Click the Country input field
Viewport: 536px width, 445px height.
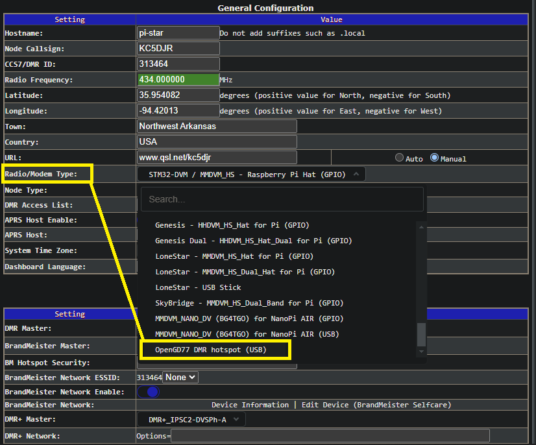coord(217,141)
